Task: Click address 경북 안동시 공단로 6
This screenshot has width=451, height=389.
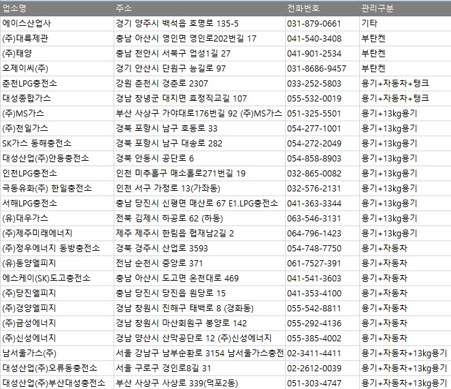Action: coord(154,159)
